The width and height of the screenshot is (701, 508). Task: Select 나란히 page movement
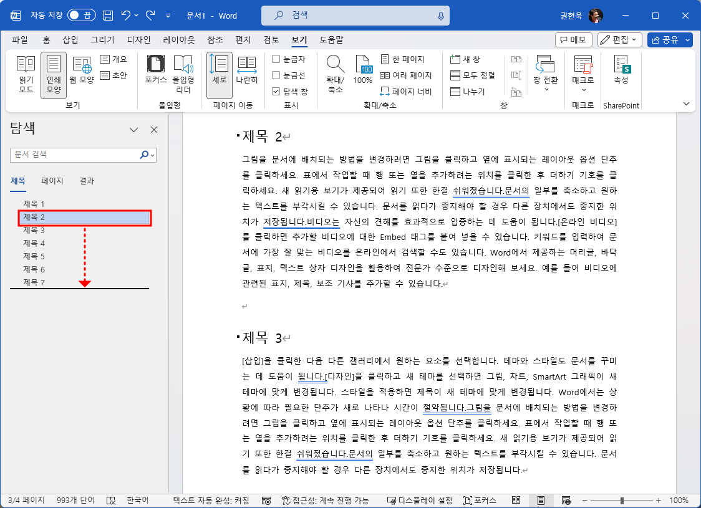247,70
